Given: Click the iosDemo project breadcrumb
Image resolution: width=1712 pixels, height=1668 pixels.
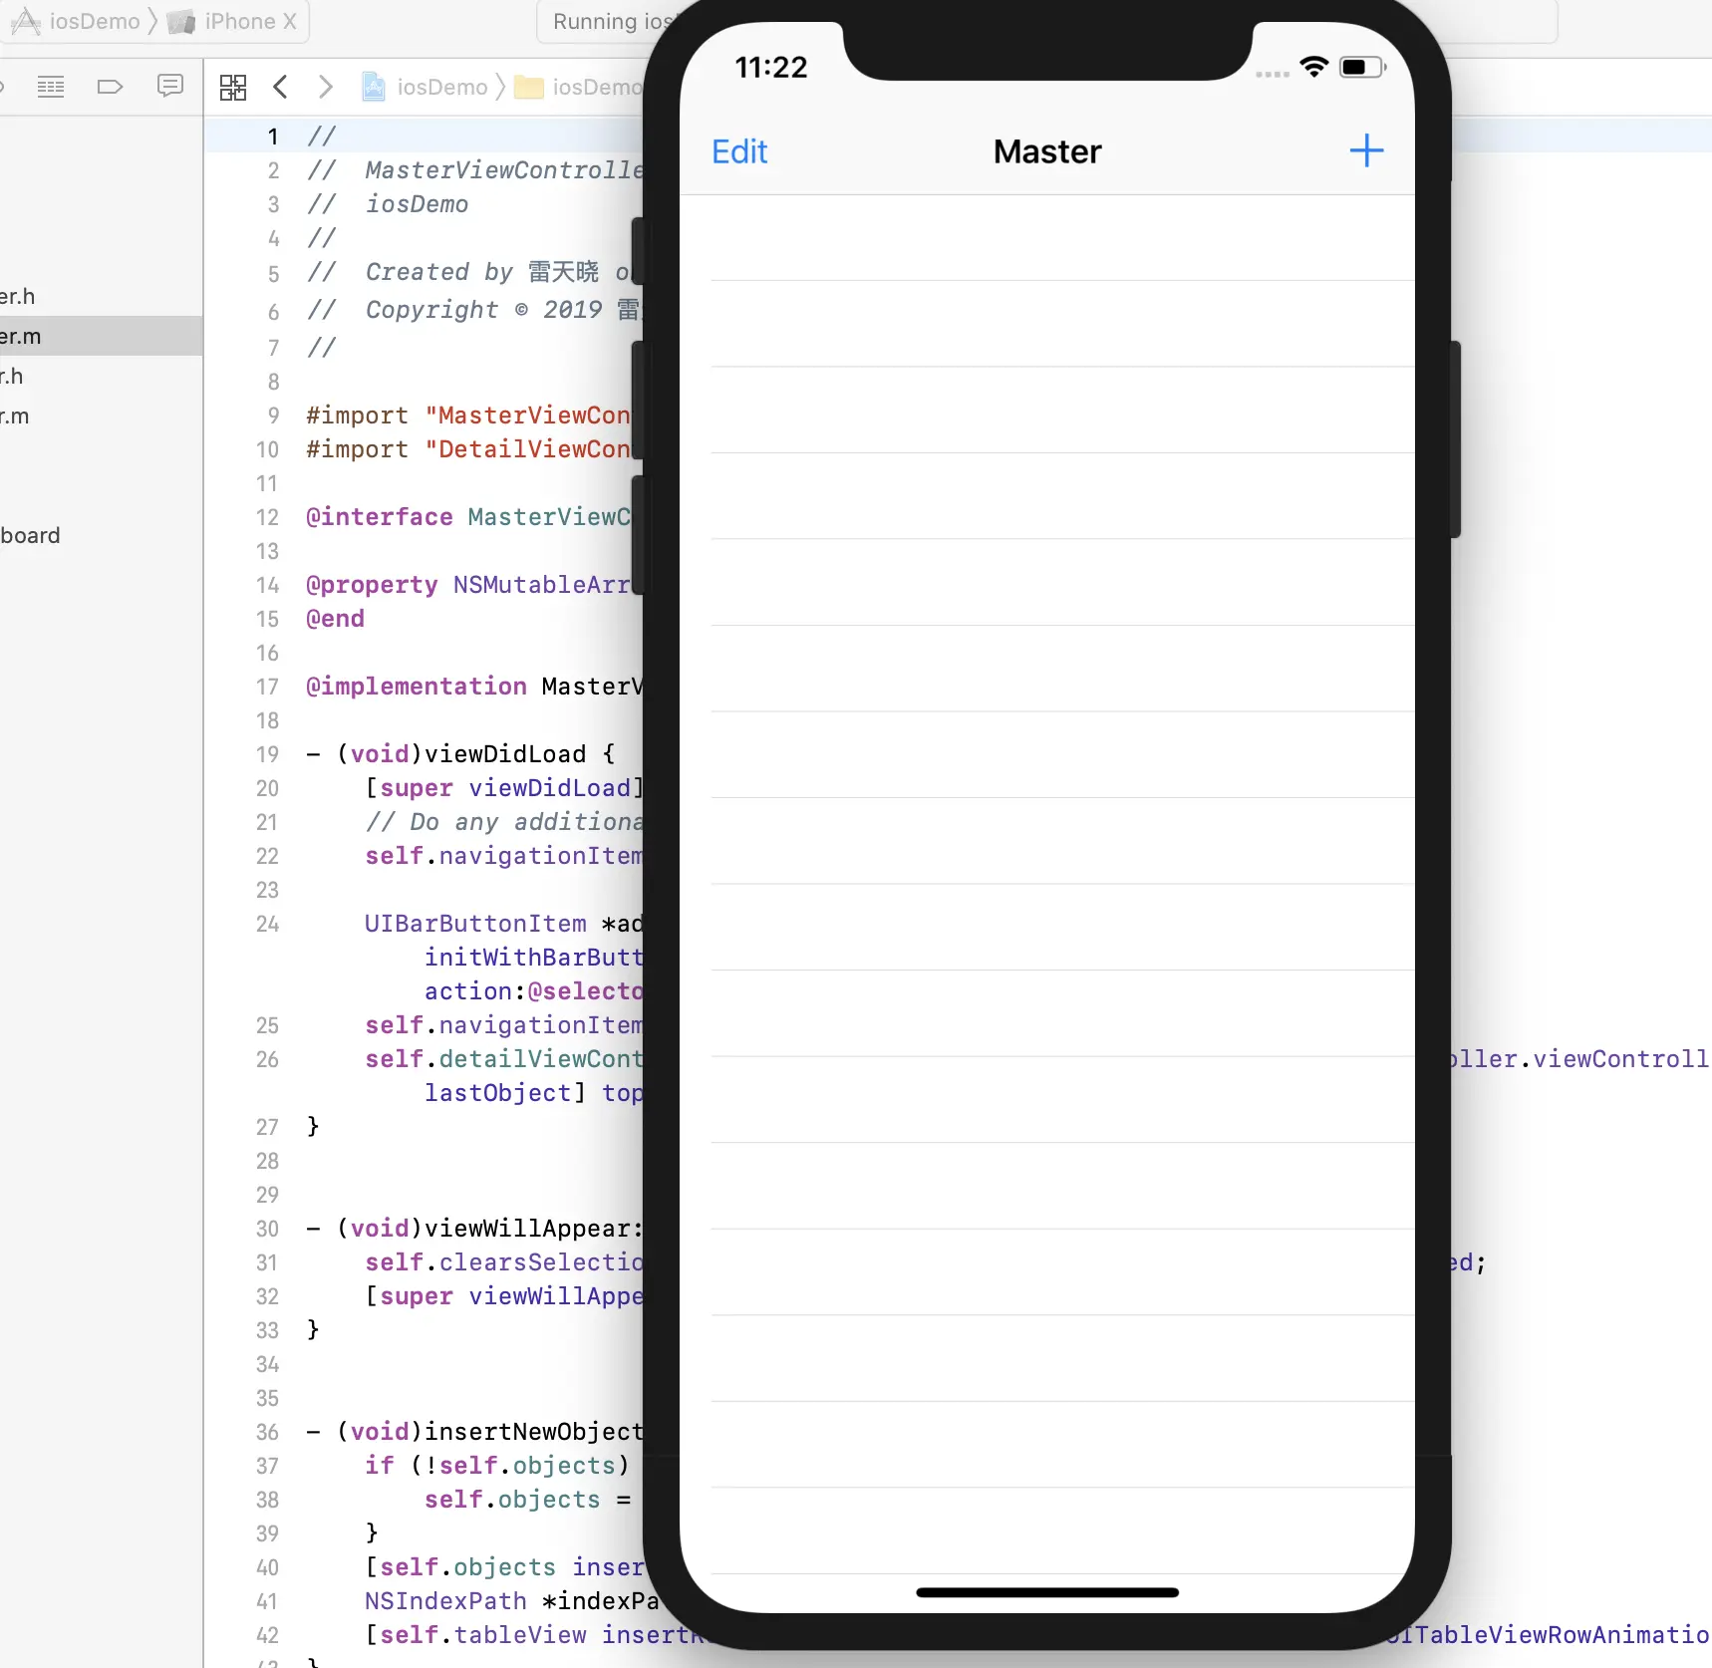Looking at the screenshot, I should point(426,88).
